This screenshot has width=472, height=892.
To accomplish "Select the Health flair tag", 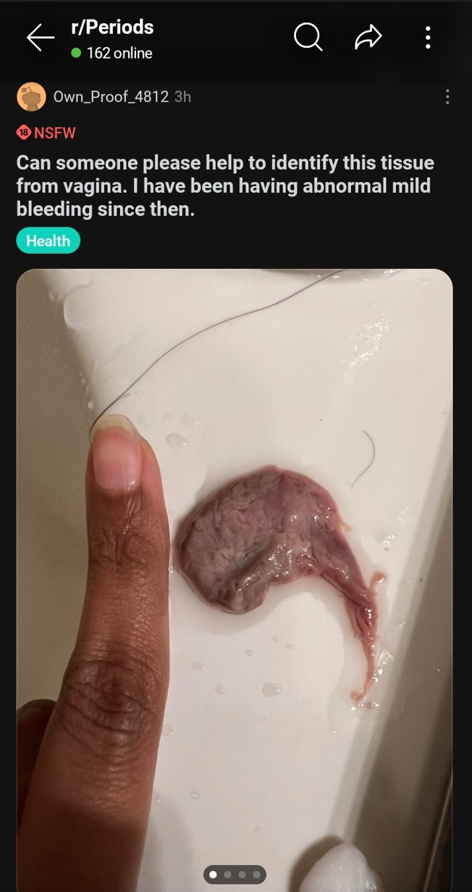I will pos(48,241).
